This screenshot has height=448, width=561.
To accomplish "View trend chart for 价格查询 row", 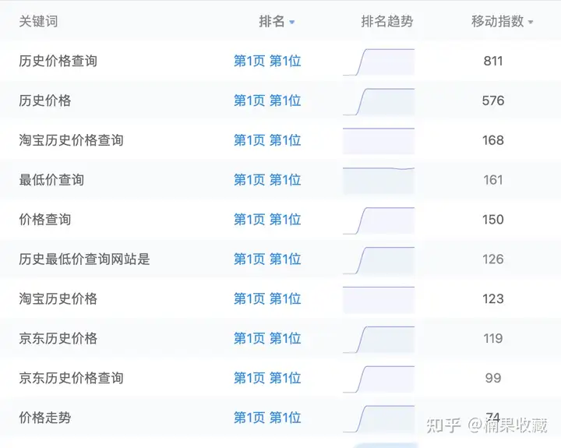I will click(379, 220).
